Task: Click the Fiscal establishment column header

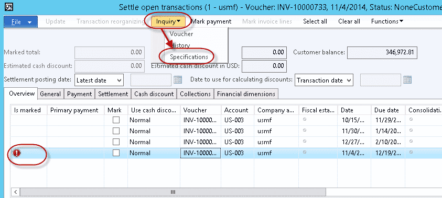Action: coord(318,110)
